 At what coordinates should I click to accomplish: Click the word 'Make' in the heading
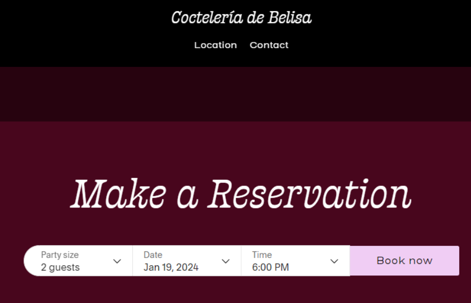[x=118, y=194]
